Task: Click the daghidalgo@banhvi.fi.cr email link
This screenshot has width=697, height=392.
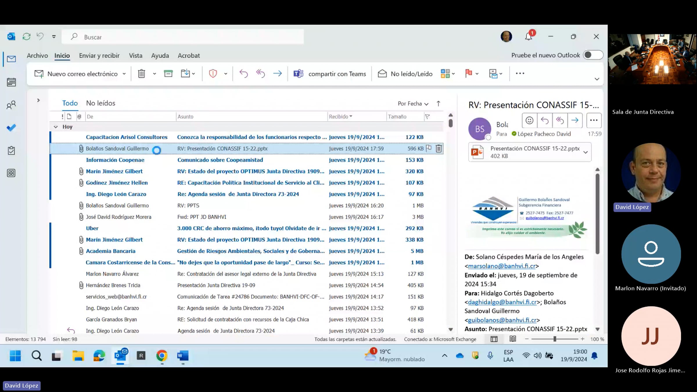Action: click(x=502, y=302)
